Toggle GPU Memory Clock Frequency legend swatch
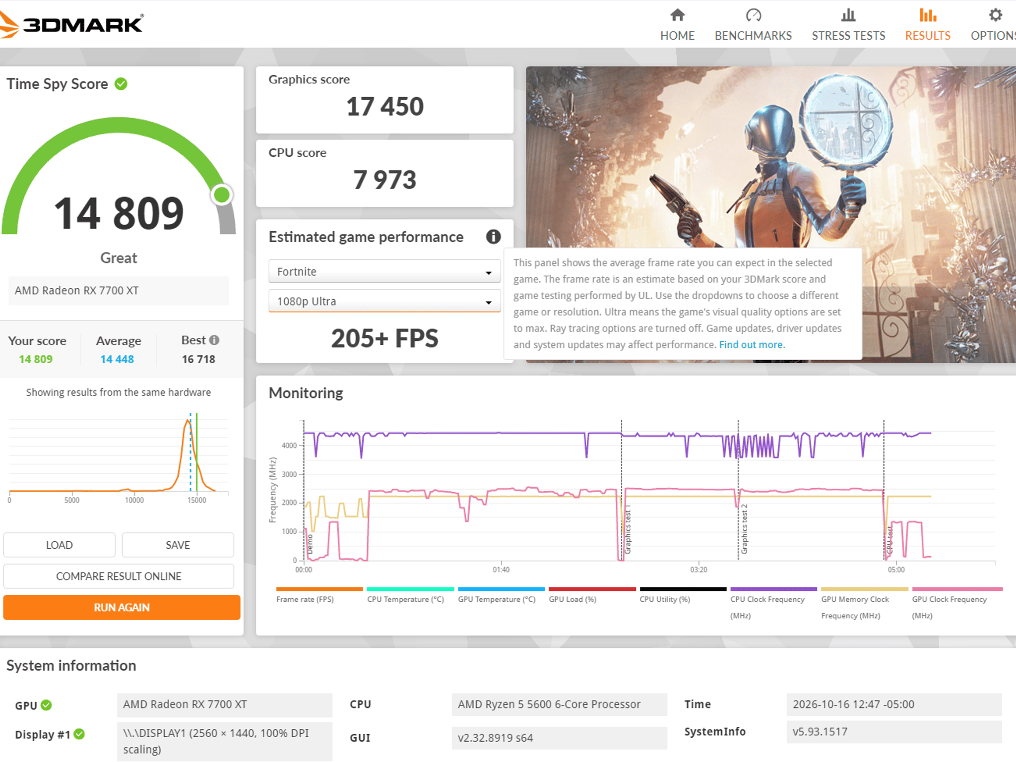This screenshot has height=762, width=1016. click(864, 589)
